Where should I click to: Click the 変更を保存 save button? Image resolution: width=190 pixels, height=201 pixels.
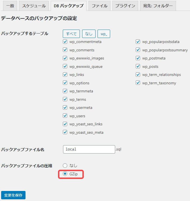(13, 195)
